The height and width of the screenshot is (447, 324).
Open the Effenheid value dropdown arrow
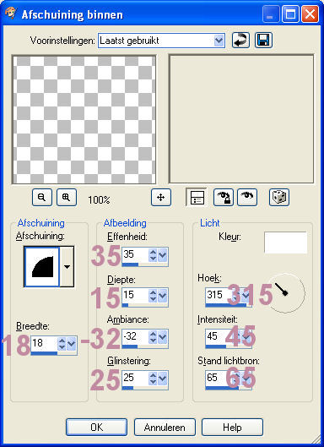click(162, 255)
